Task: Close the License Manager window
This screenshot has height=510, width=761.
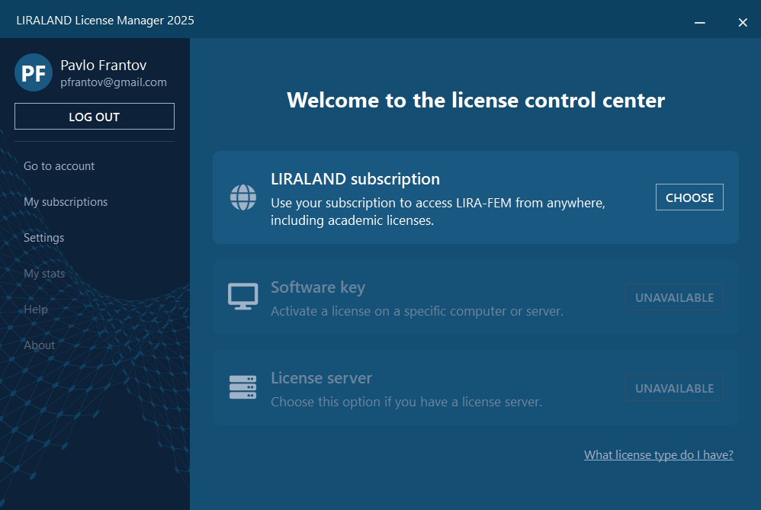Action: click(742, 23)
